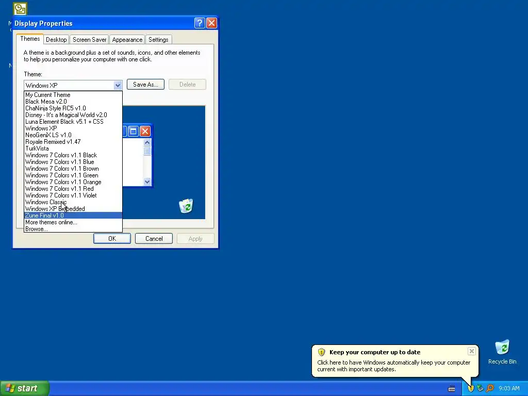This screenshot has width=528, height=396.
Task: Pick Windows 7 Colors v1.1 Brown
Action: pyautogui.click(x=73, y=169)
